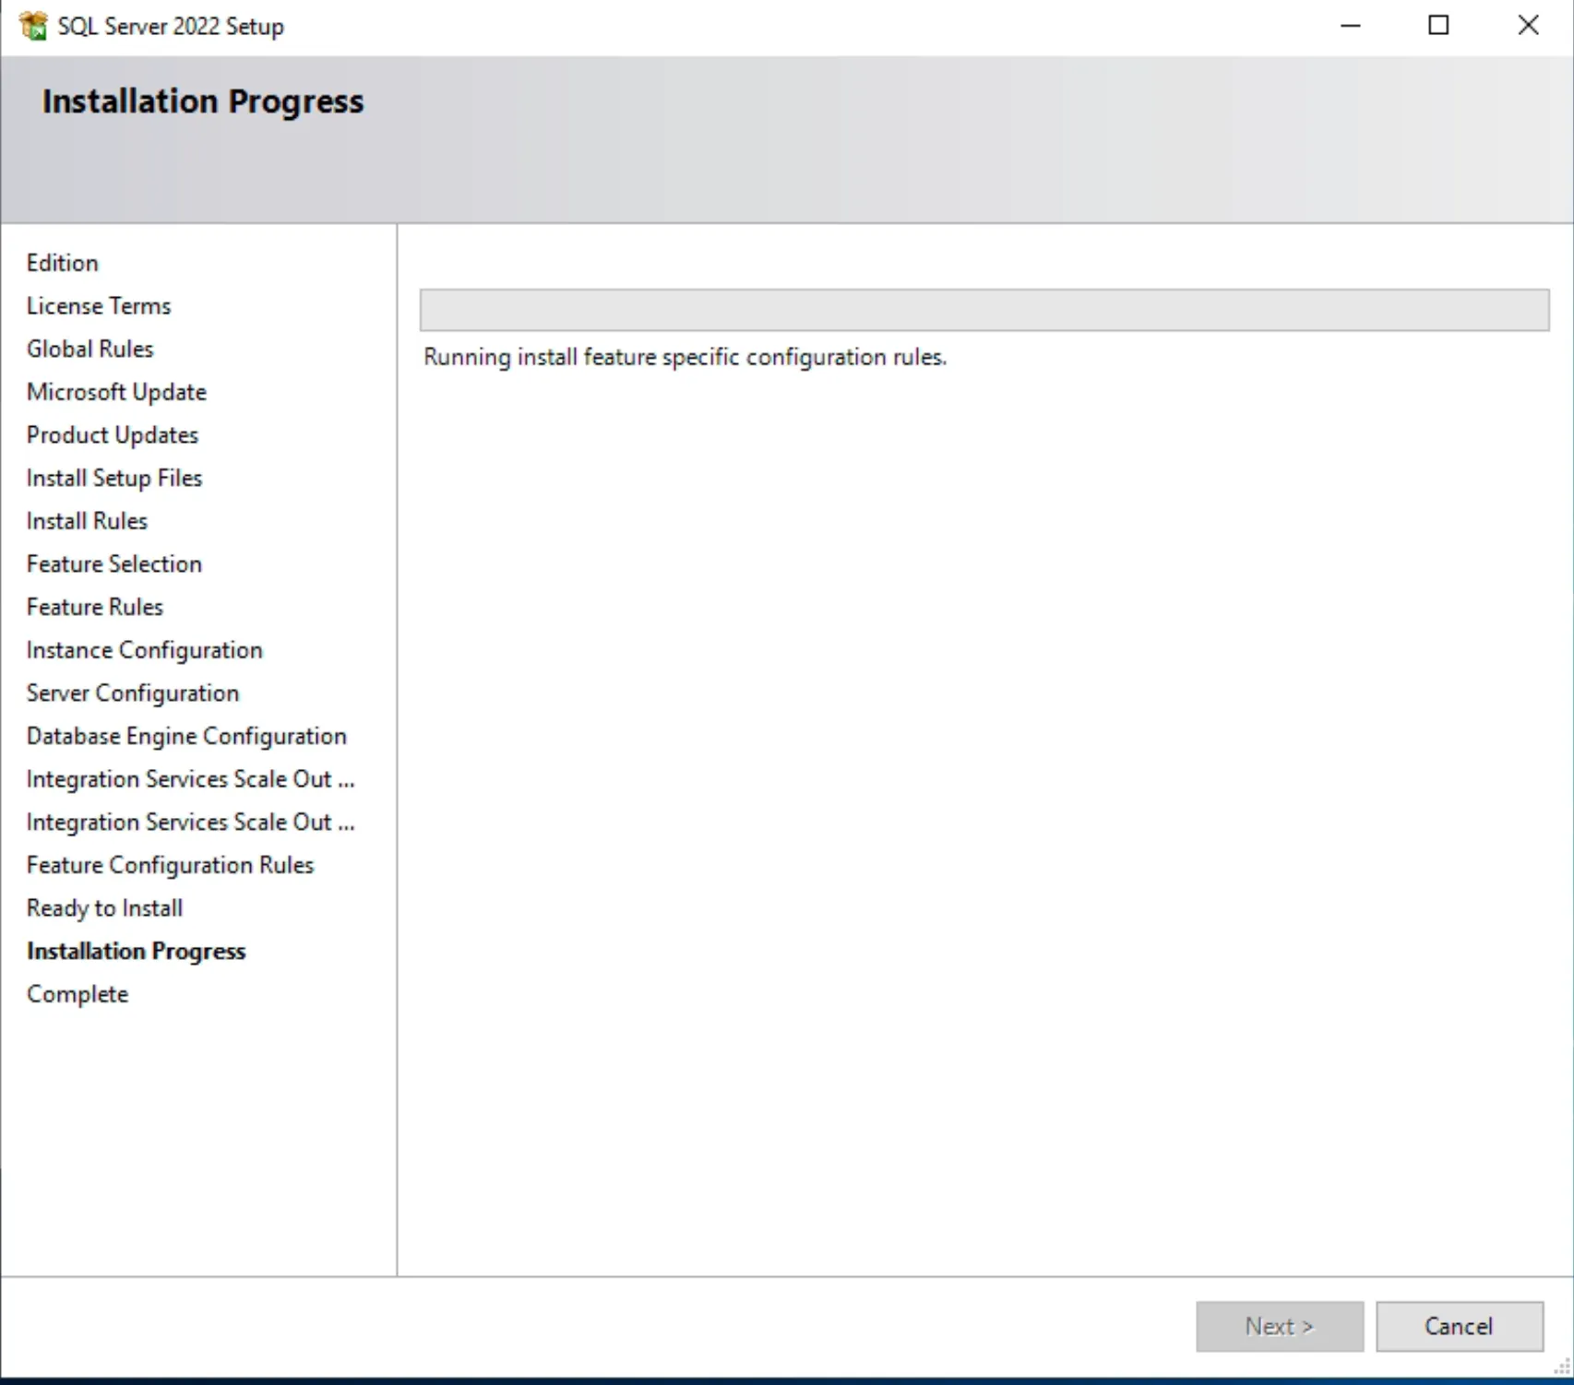Select the Feature Rules step
The image size is (1574, 1385).
(95, 607)
